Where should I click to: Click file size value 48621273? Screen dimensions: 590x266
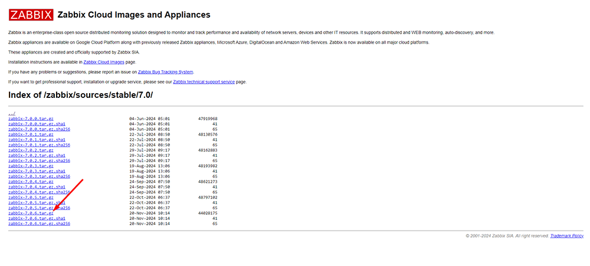(208, 182)
